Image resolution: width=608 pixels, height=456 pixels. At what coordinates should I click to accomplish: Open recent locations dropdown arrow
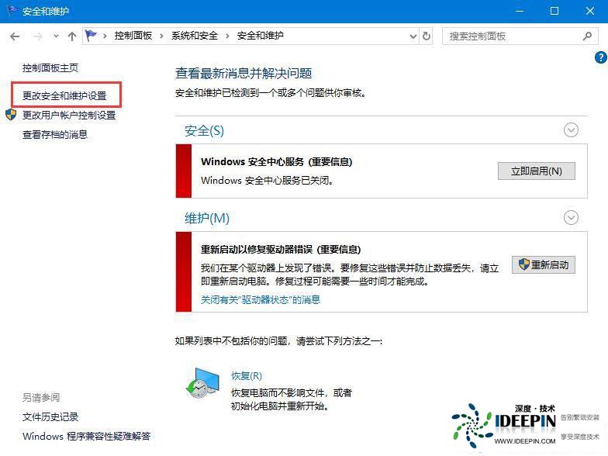tap(56, 36)
